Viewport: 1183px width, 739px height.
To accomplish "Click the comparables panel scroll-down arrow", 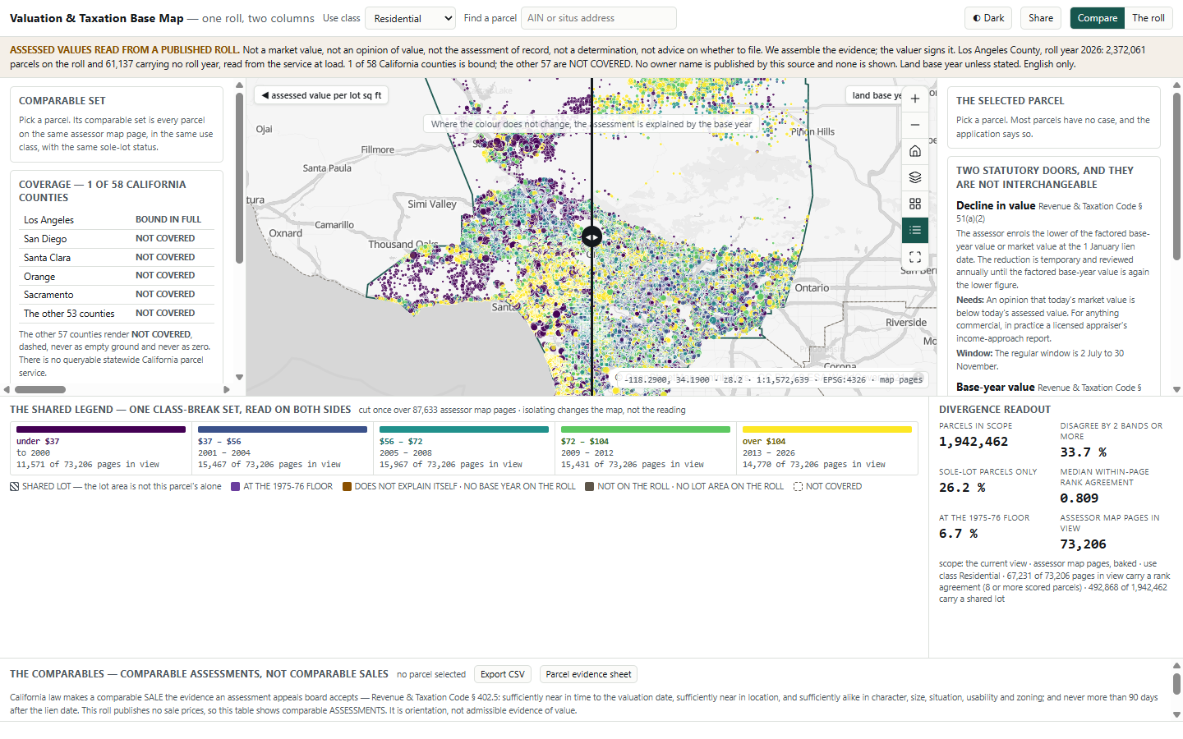I will [x=1176, y=715].
